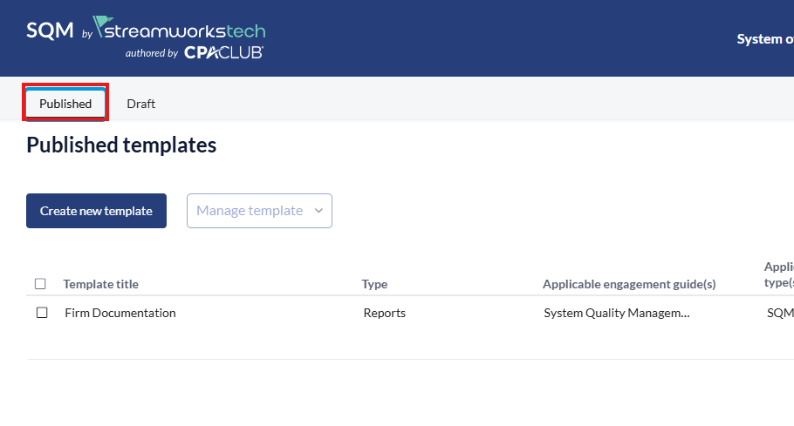Open the Firm Documentation template
This screenshot has height=426, width=794.
(120, 313)
